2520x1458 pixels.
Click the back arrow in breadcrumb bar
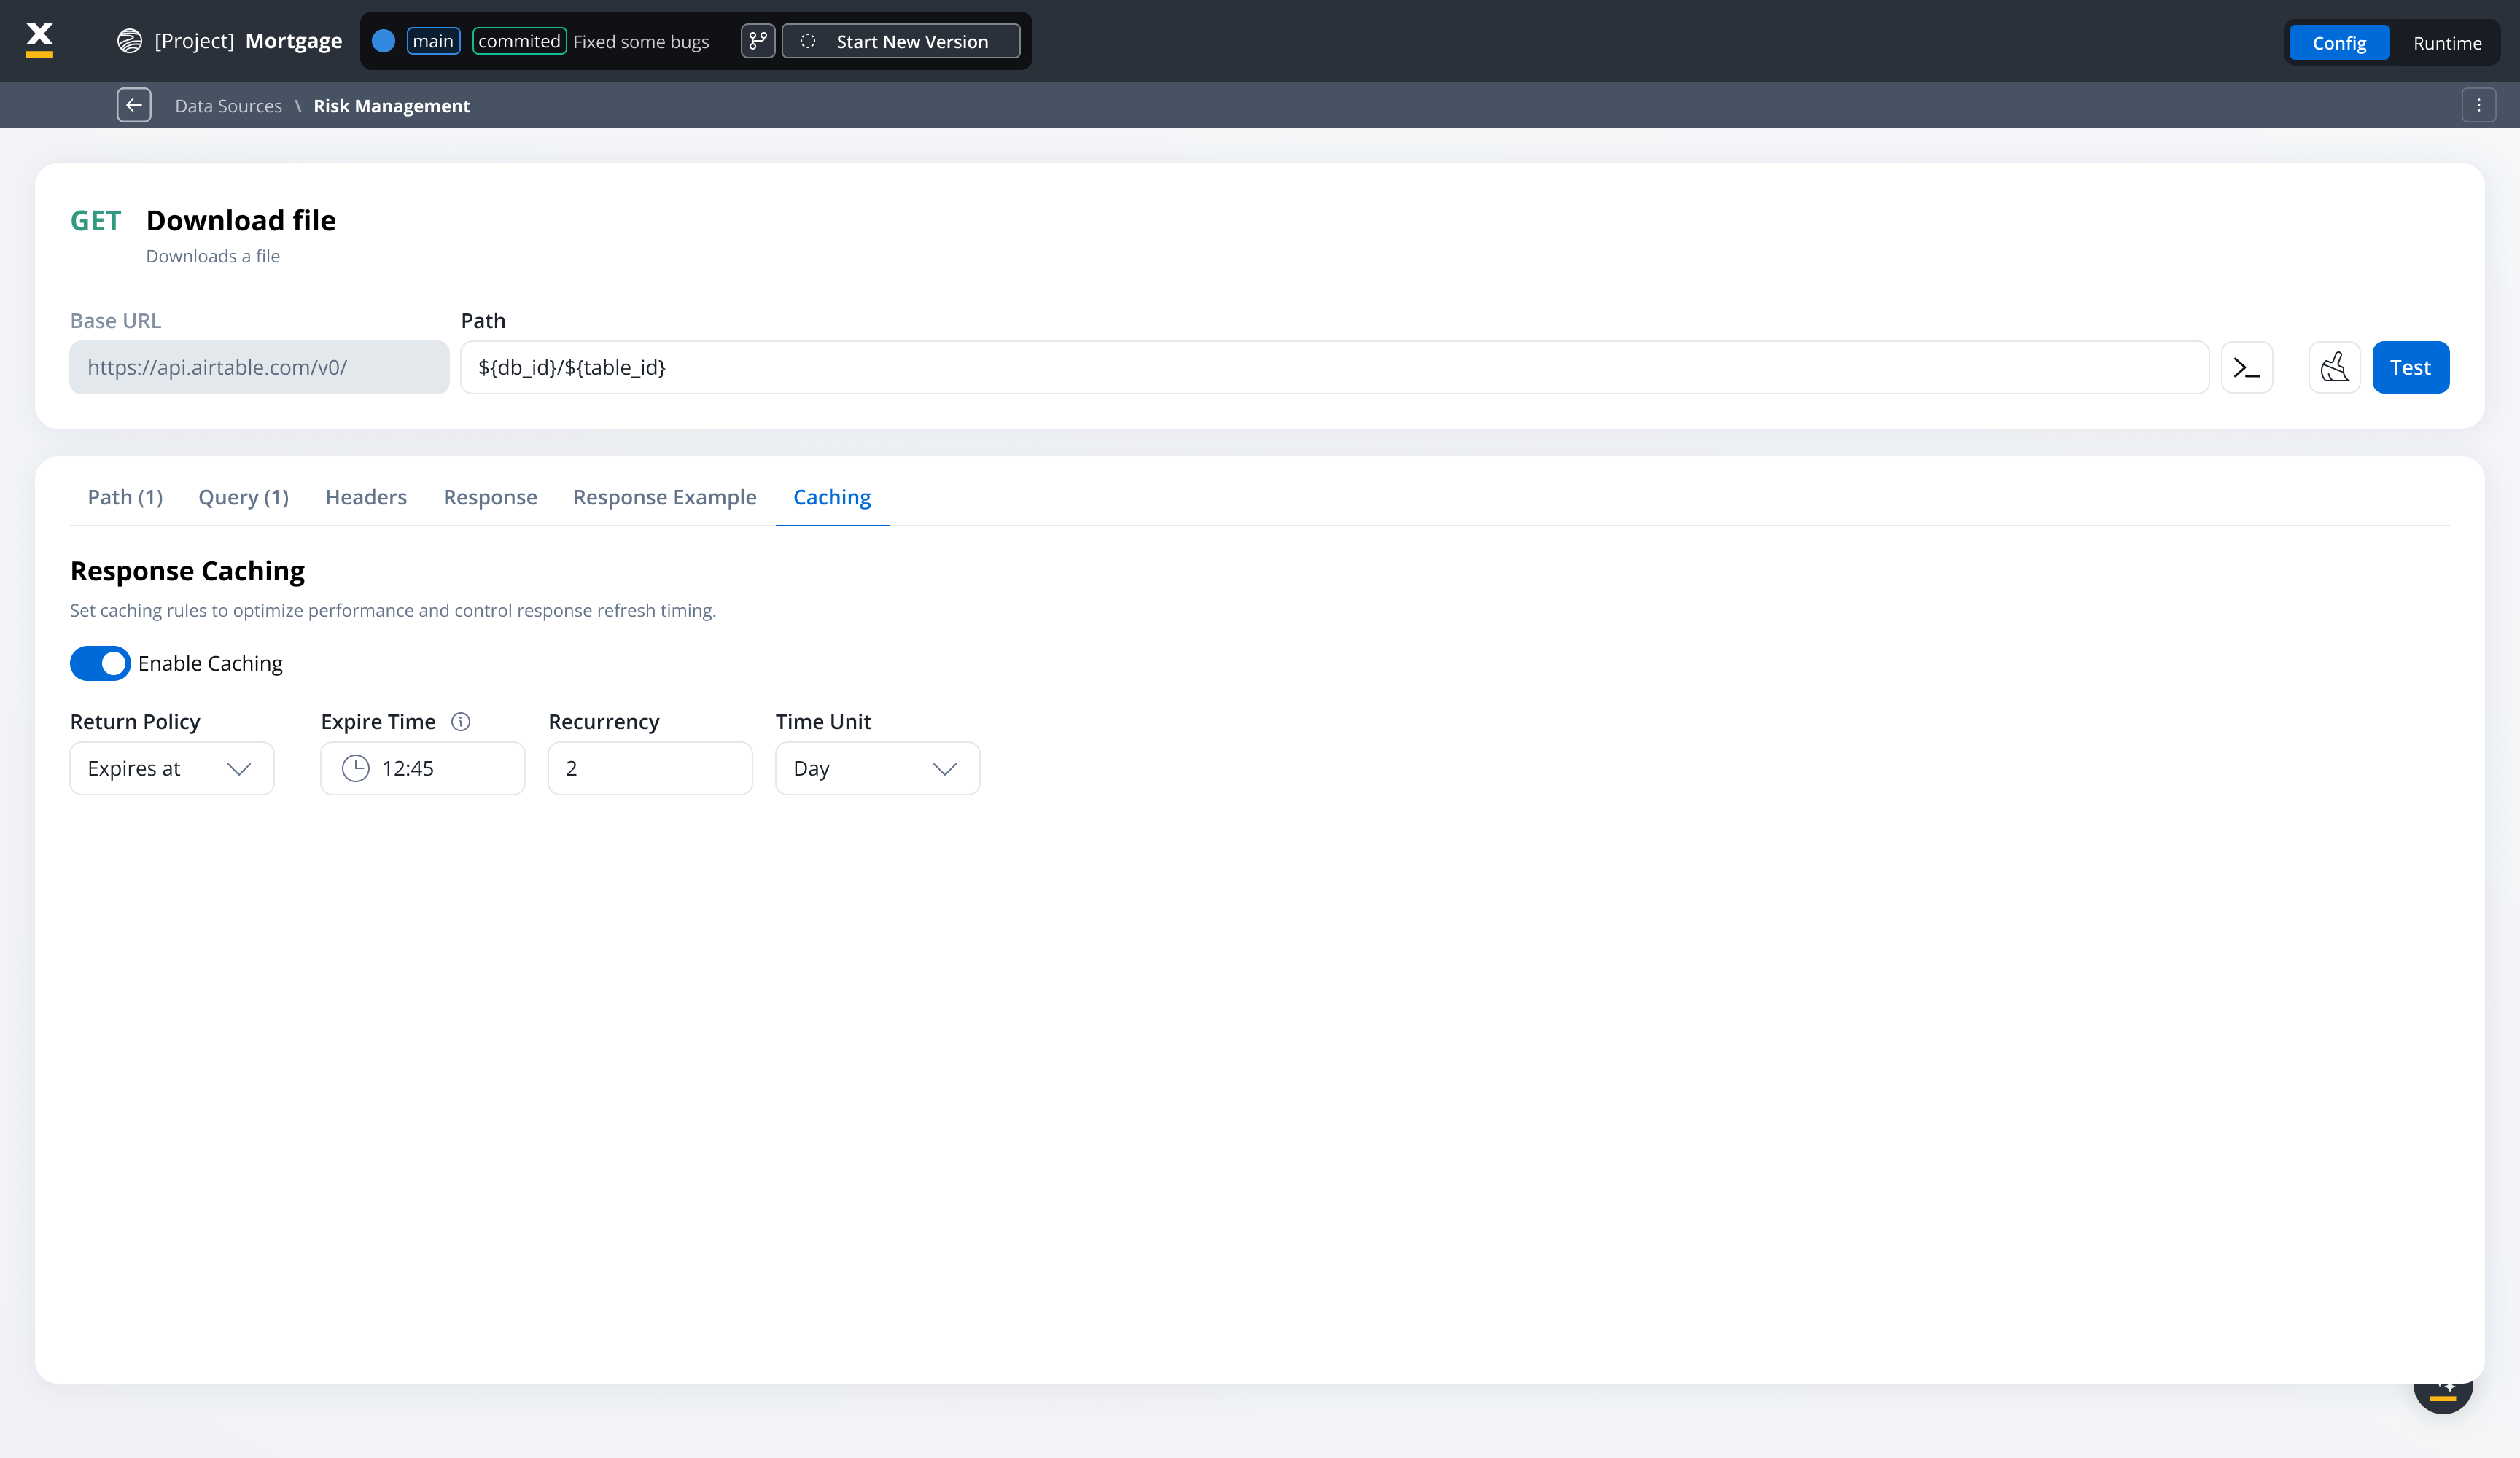134,105
